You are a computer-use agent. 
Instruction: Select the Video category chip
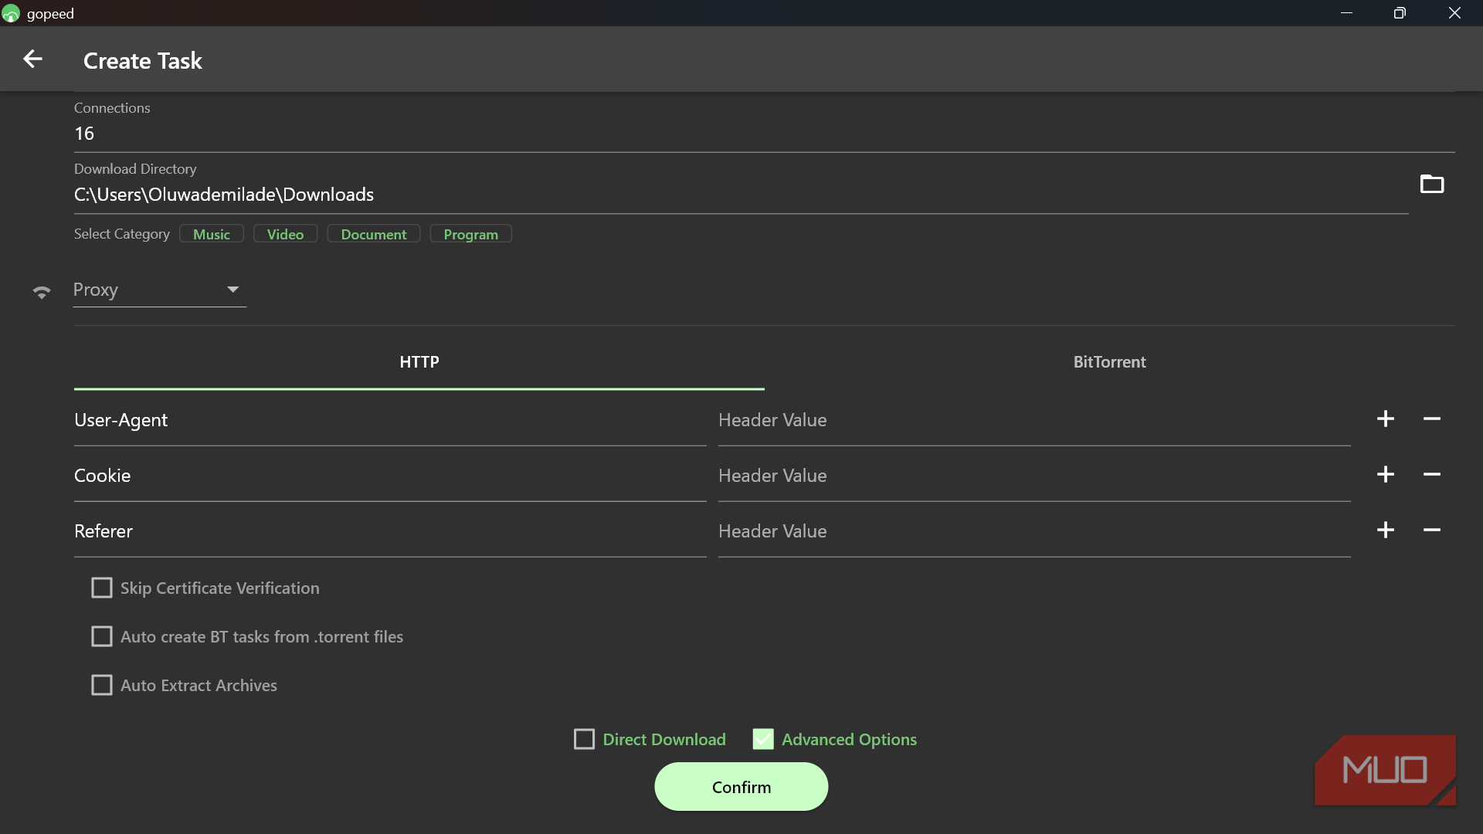click(285, 234)
